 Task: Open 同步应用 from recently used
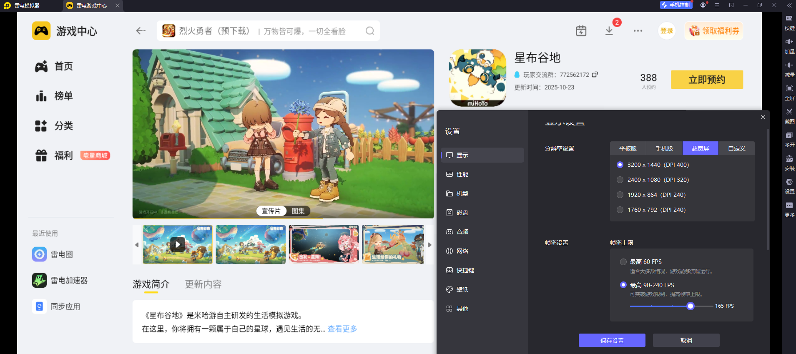click(56, 306)
